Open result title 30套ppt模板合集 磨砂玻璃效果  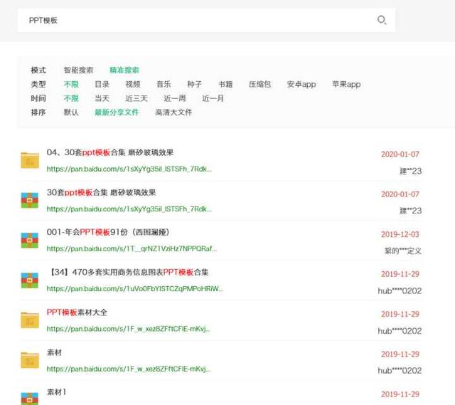coord(101,192)
